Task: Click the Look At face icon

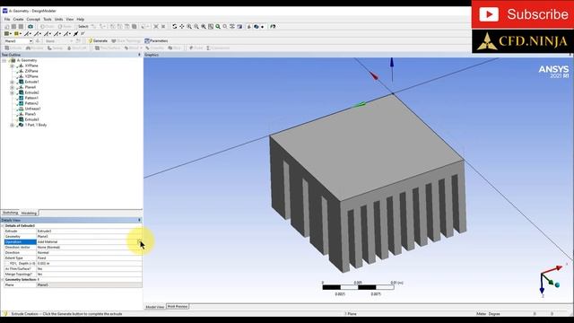Action: (273, 26)
